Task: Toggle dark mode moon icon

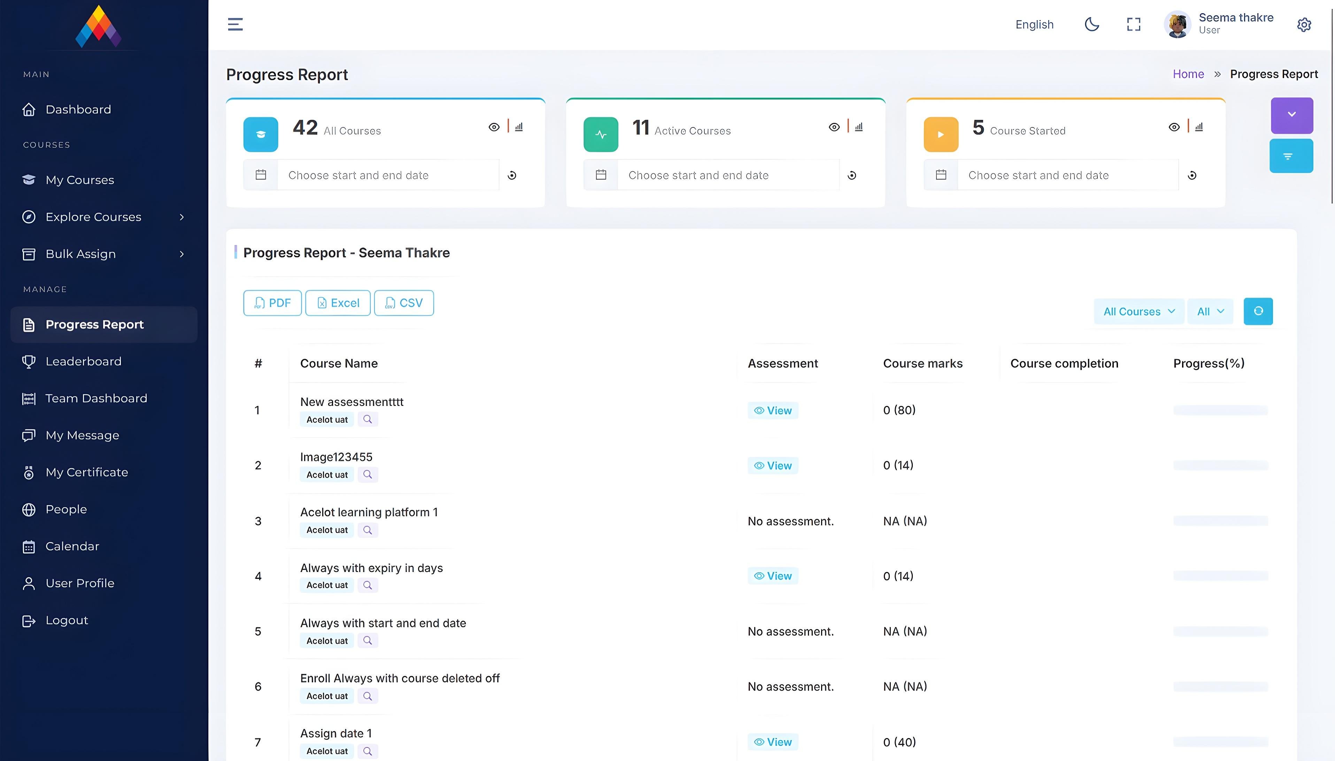Action: (x=1092, y=25)
